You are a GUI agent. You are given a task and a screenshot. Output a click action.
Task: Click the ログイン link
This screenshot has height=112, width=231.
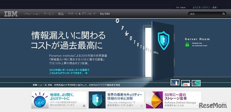pos(206,7)
